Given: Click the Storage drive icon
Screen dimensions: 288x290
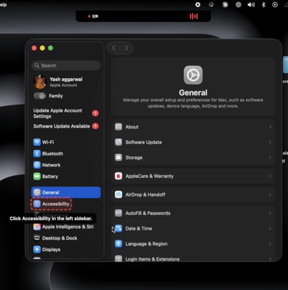Looking at the screenshot, I should (x=118, y=157).
